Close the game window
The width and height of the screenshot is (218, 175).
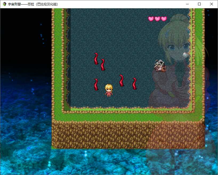coord(211,4)
